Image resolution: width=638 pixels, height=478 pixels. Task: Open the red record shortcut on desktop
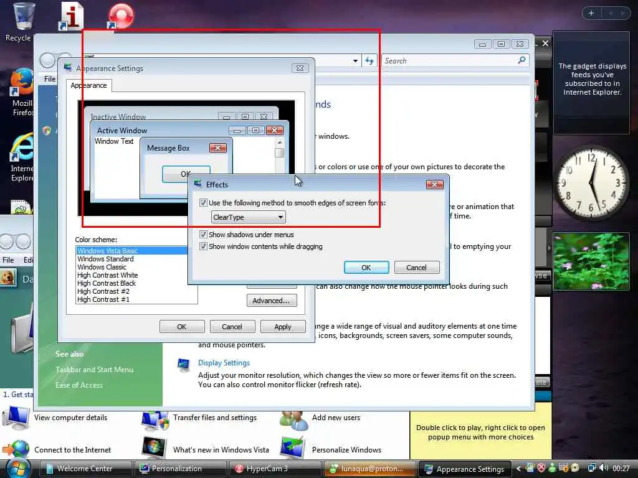tap(121, 16)
